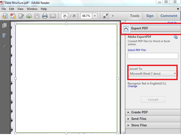This screenshot has width=181, height=135.
Task: Click the save floppy disk icon
Action: pos(37,16)
